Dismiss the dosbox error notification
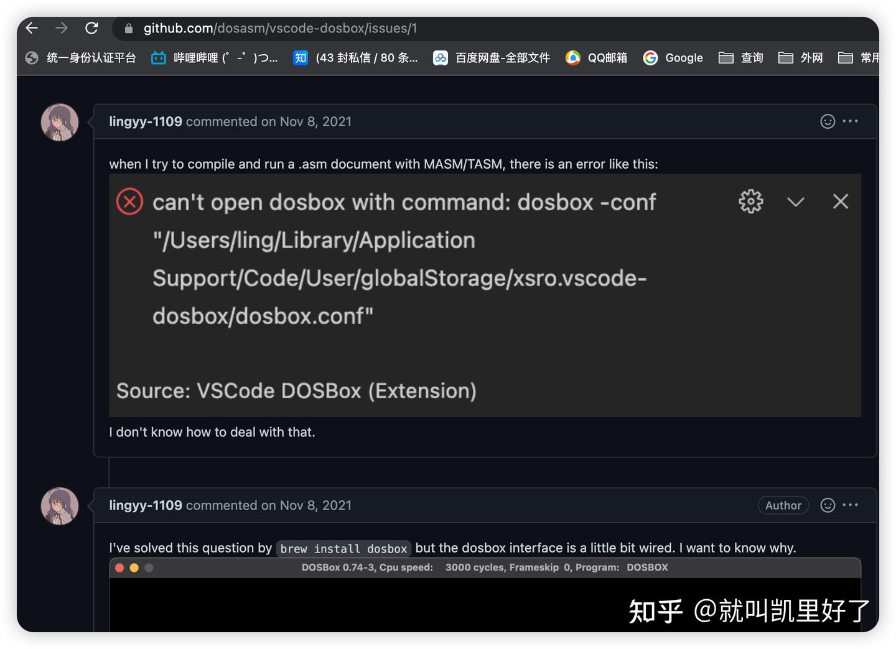896x649 pixels. (x=841, y=201)
